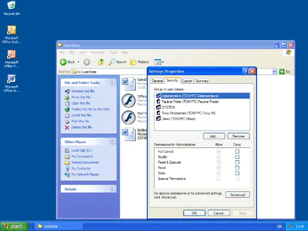Show the Folders pane using toolbar icon
The image size is (308, 231).
140,62
